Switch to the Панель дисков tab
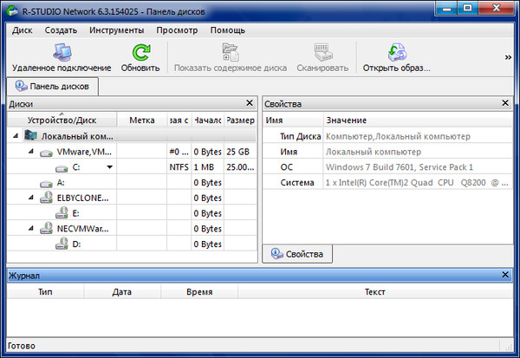The width and height of the screenshot is (520, 358). 52,87
